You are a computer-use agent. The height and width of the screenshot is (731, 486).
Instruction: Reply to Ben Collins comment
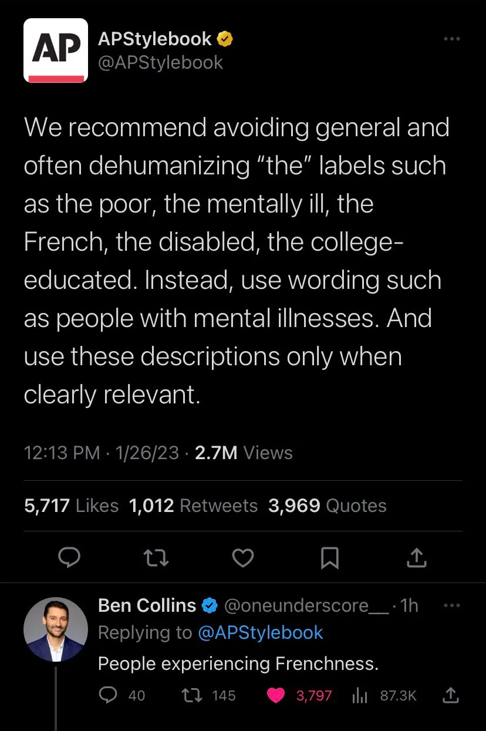click(109, 695)
